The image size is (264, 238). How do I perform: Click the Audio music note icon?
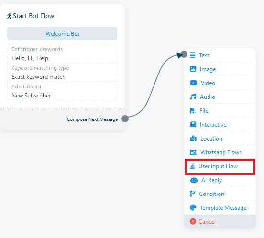[x=193, y=97]
